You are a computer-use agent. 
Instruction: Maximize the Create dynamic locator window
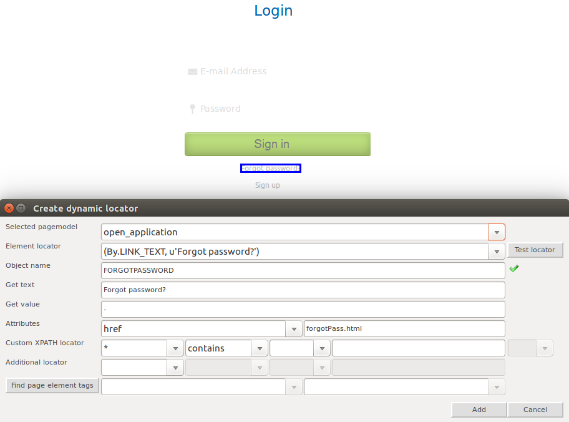(x=21, y=208)
